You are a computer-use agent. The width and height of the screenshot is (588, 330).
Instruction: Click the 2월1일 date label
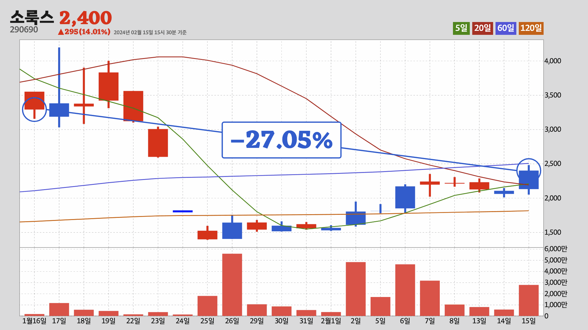tap(331, 321)
